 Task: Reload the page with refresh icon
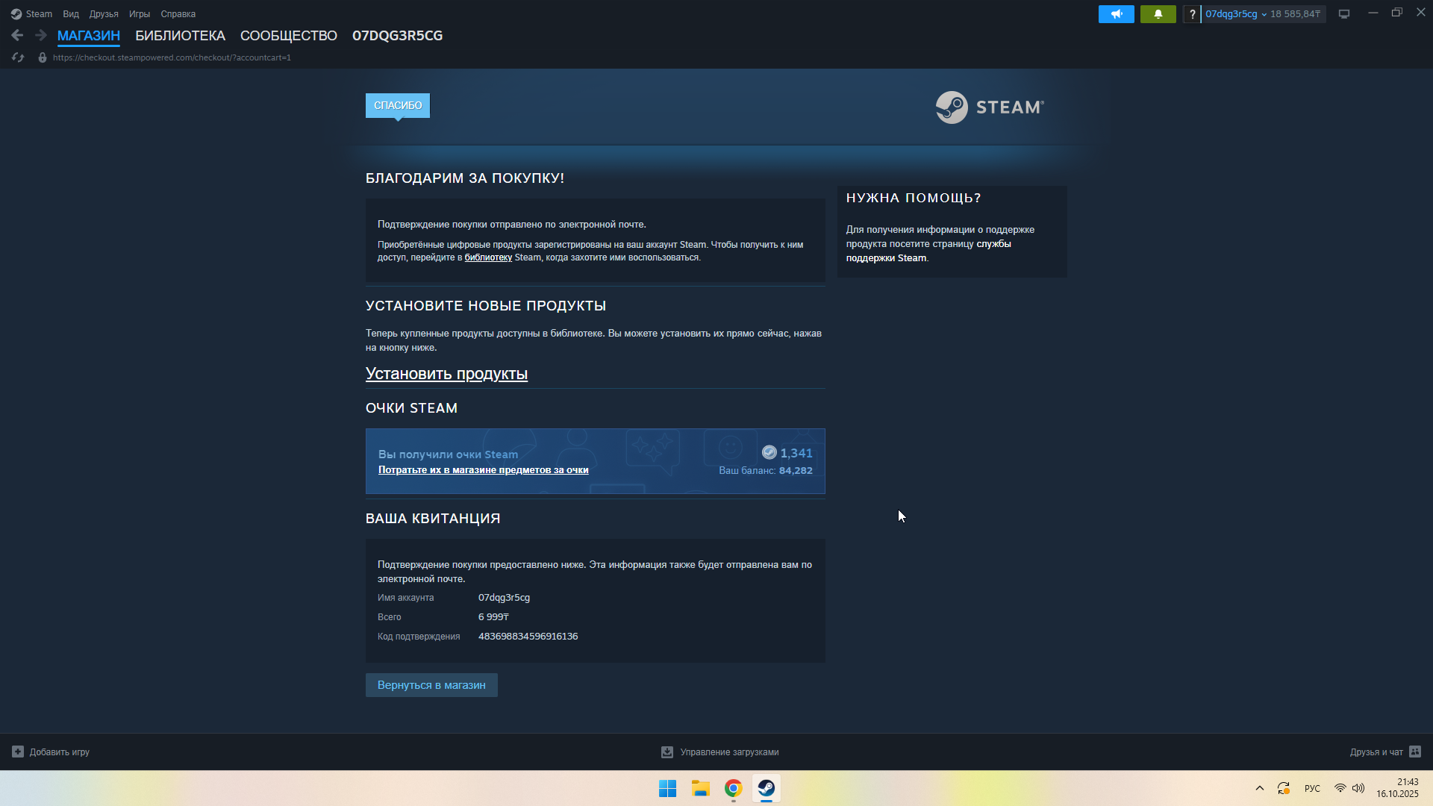coord(18,57)
